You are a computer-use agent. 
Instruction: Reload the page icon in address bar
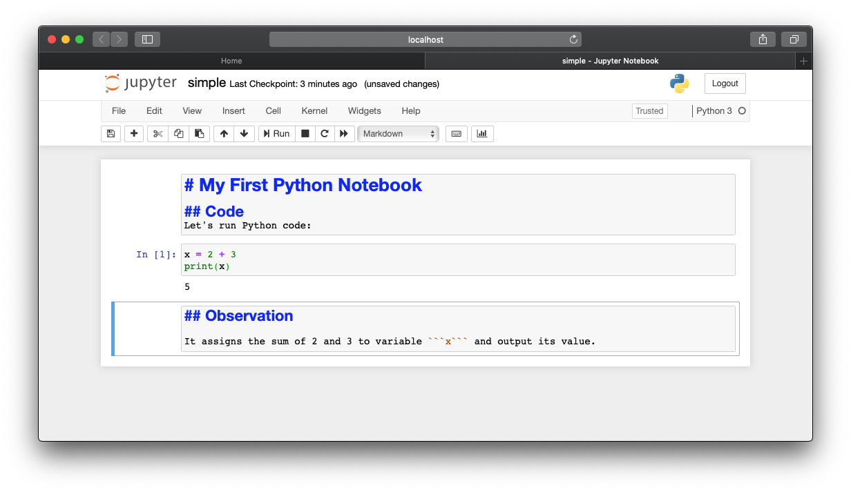573,39
